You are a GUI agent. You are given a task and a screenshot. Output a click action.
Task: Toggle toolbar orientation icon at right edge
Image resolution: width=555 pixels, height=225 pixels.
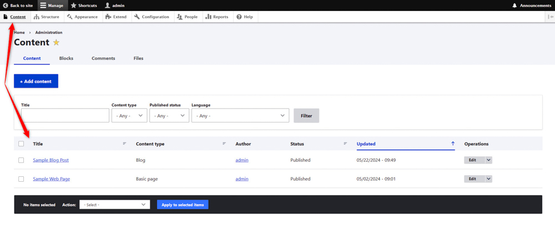(x=551, y=17)
